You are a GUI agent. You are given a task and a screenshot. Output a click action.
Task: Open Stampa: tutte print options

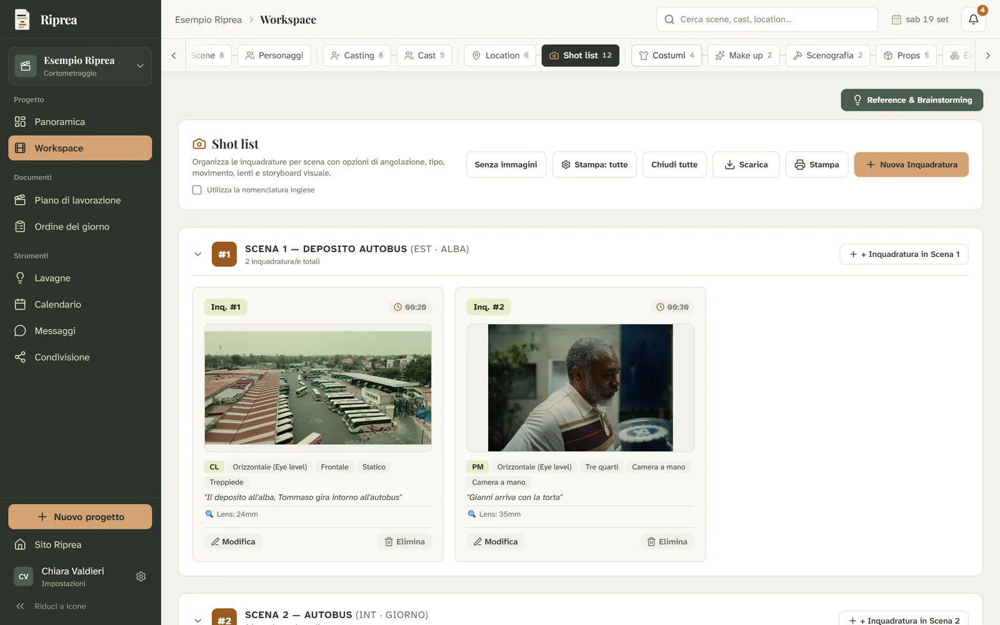[x=594, y=164]
